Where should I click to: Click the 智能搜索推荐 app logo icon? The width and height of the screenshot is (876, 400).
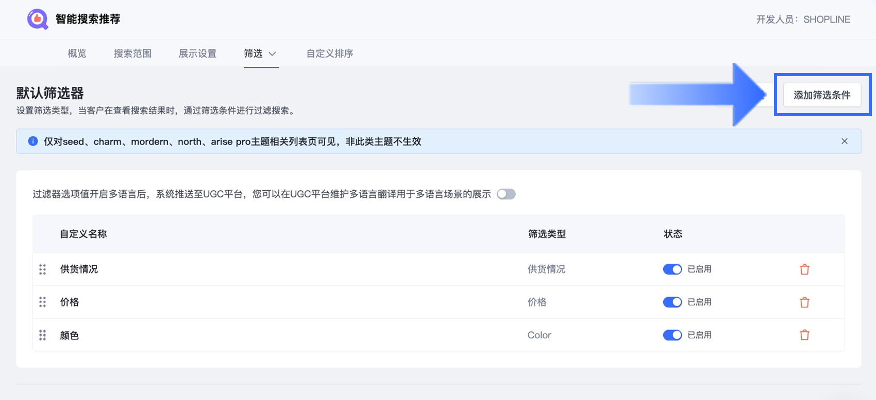pyautogui.click(x=38, y=19)
